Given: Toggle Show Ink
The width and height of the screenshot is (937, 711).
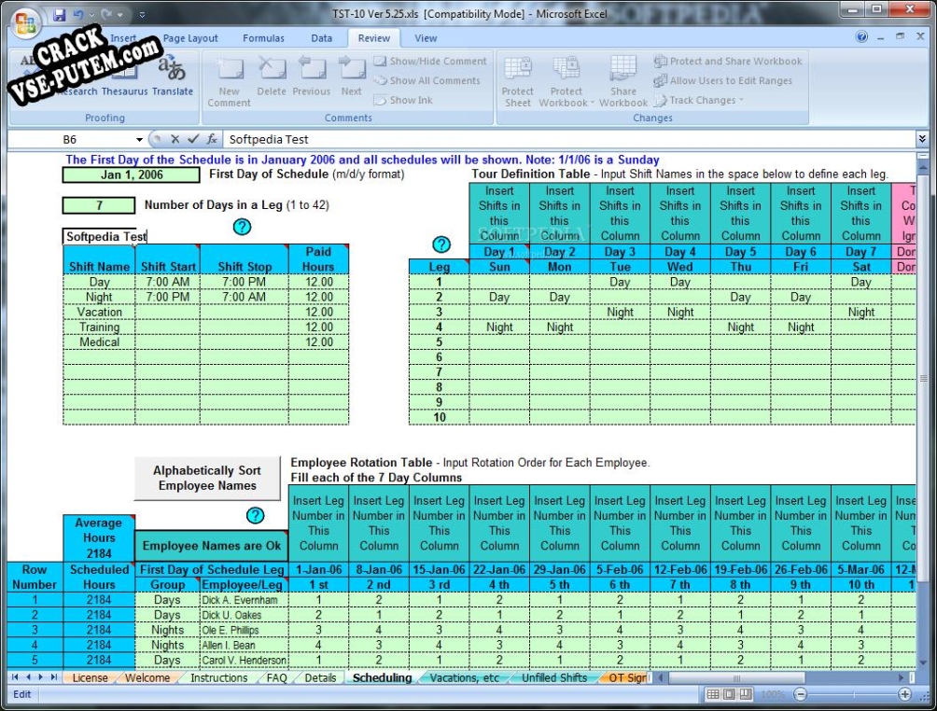Looking at the screenshot, I should (403, 101).
